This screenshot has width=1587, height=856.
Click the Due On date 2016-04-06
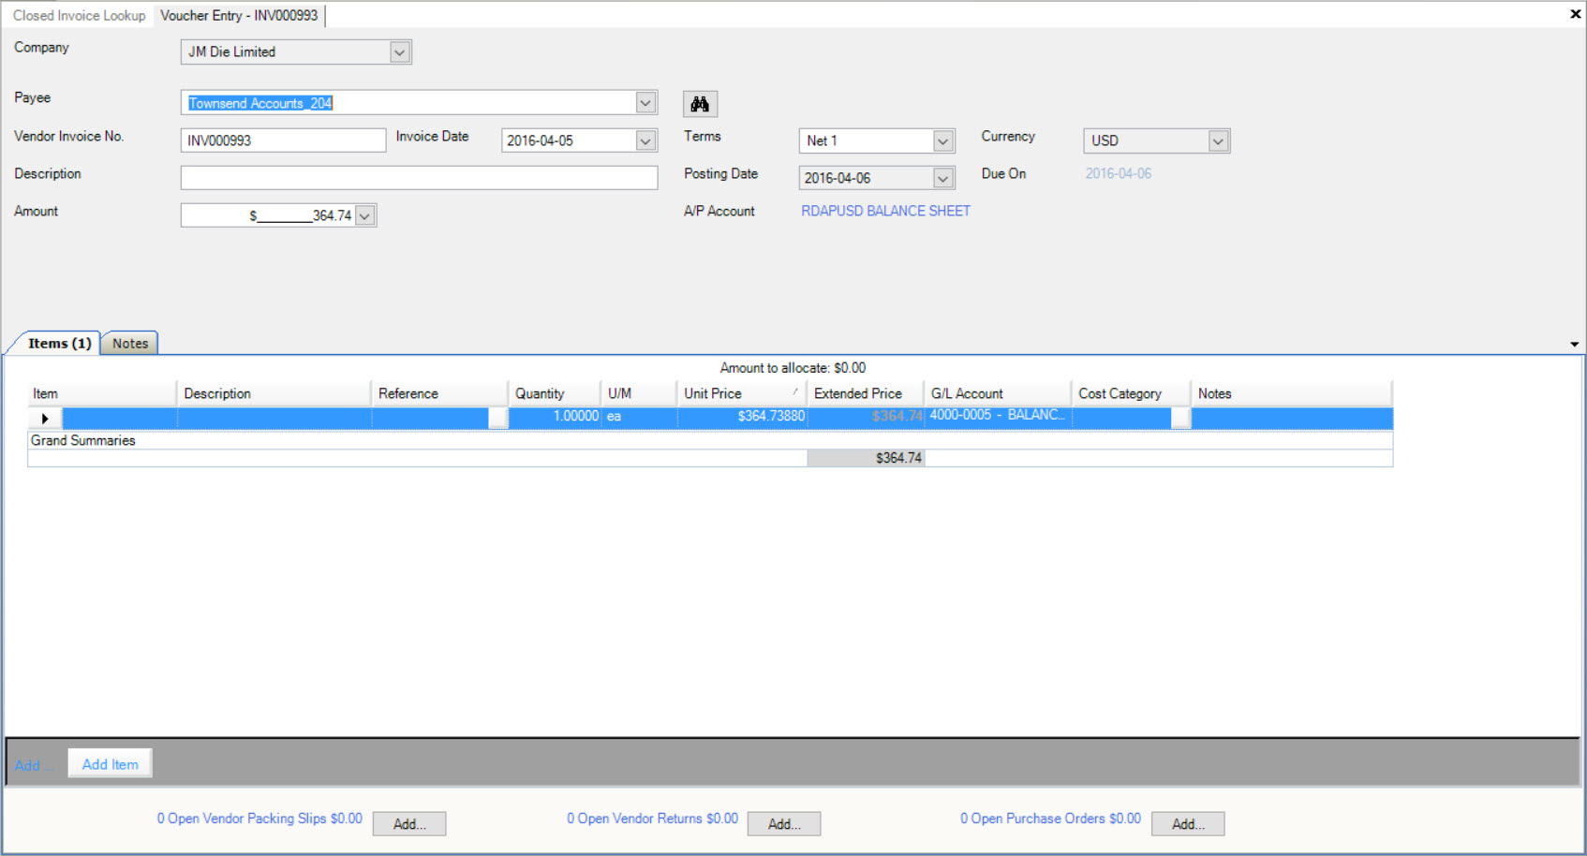click(1119, 173)
